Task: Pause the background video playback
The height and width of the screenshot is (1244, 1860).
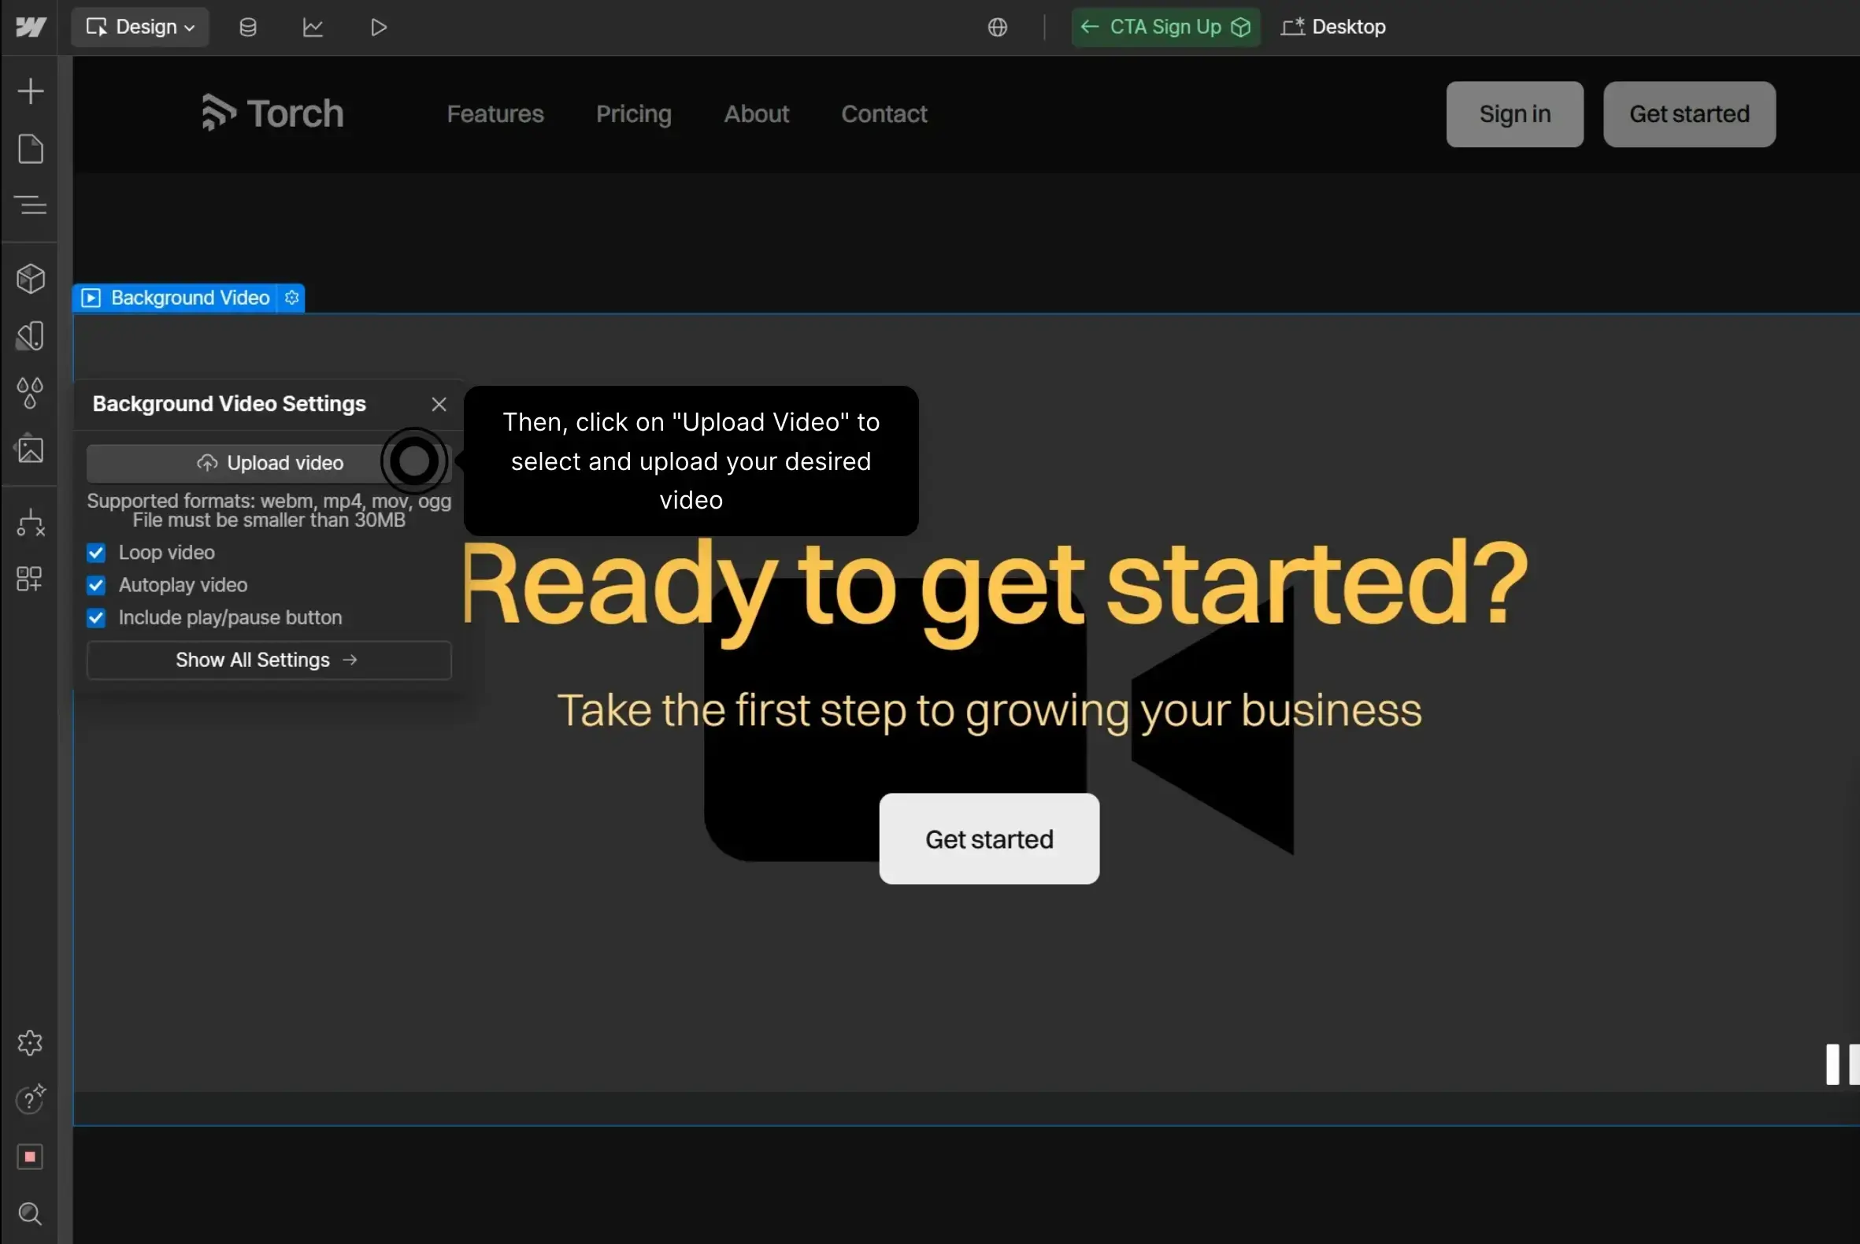Action: [x=1841, y=1064]
